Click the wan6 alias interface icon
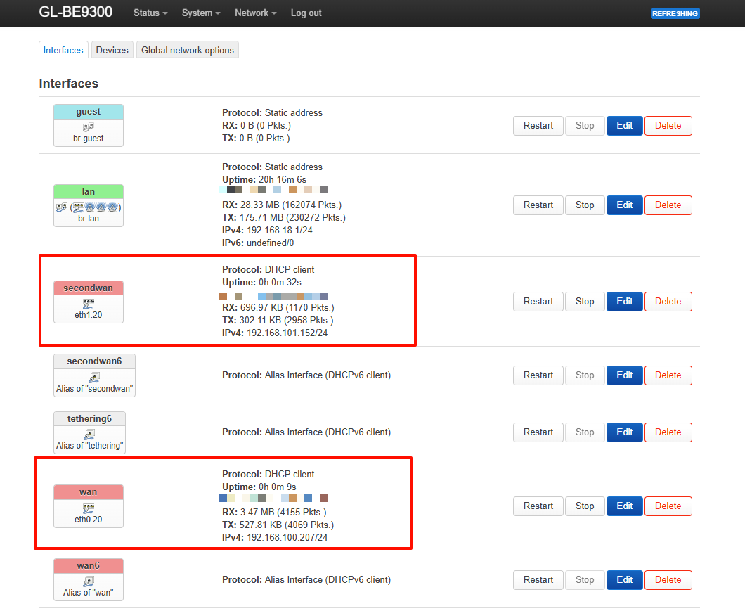Viewport: 745px width, 611px height. (x=89, y=581)
